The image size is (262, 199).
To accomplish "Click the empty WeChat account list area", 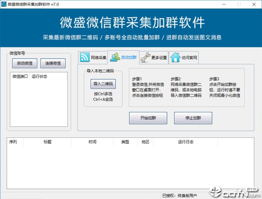I will pyautogui.click(x=39, y=103).
